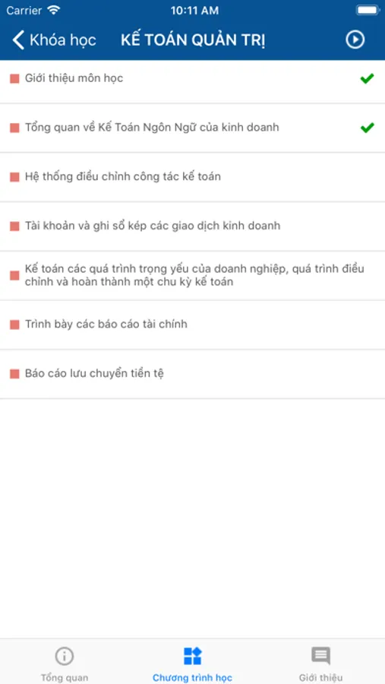Click the green checkmark on Tổng quan về Kế Toán

coord(367,128)
